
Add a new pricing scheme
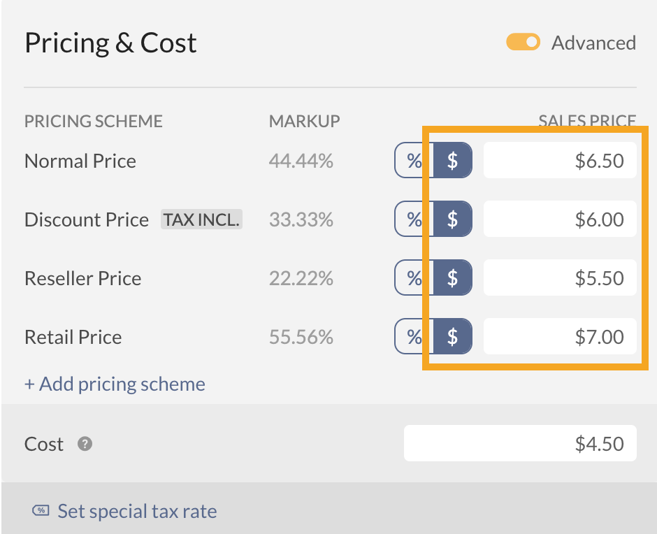pyautogui.click(x=115, y=384)
